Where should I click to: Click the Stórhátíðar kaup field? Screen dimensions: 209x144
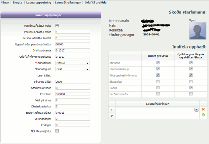[73, 88]
